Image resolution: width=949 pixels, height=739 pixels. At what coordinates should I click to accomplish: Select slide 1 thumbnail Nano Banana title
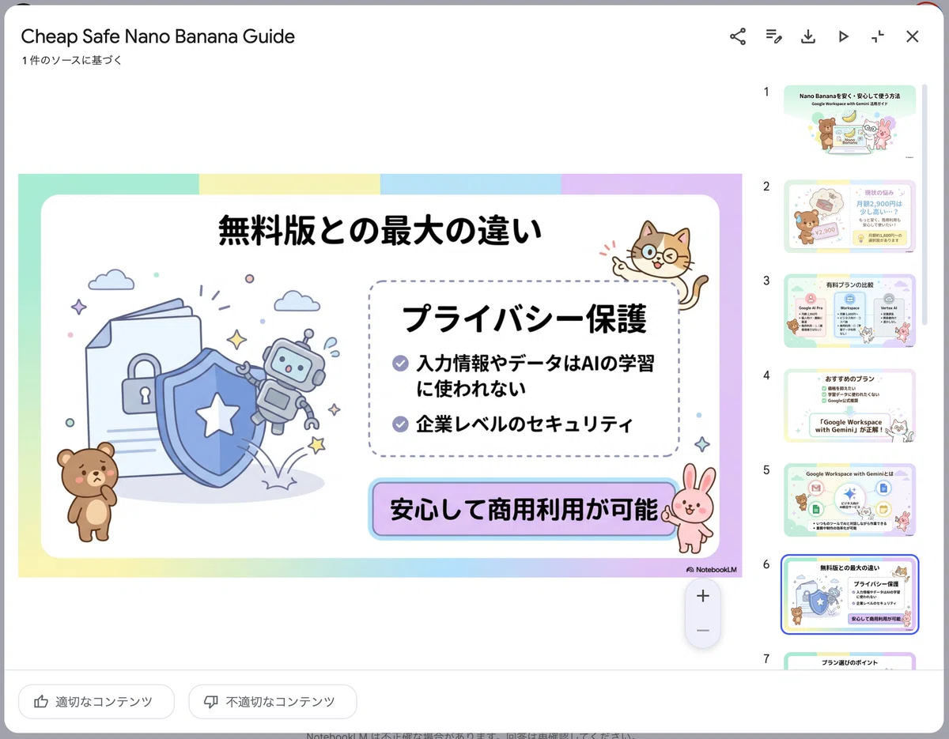849,123
